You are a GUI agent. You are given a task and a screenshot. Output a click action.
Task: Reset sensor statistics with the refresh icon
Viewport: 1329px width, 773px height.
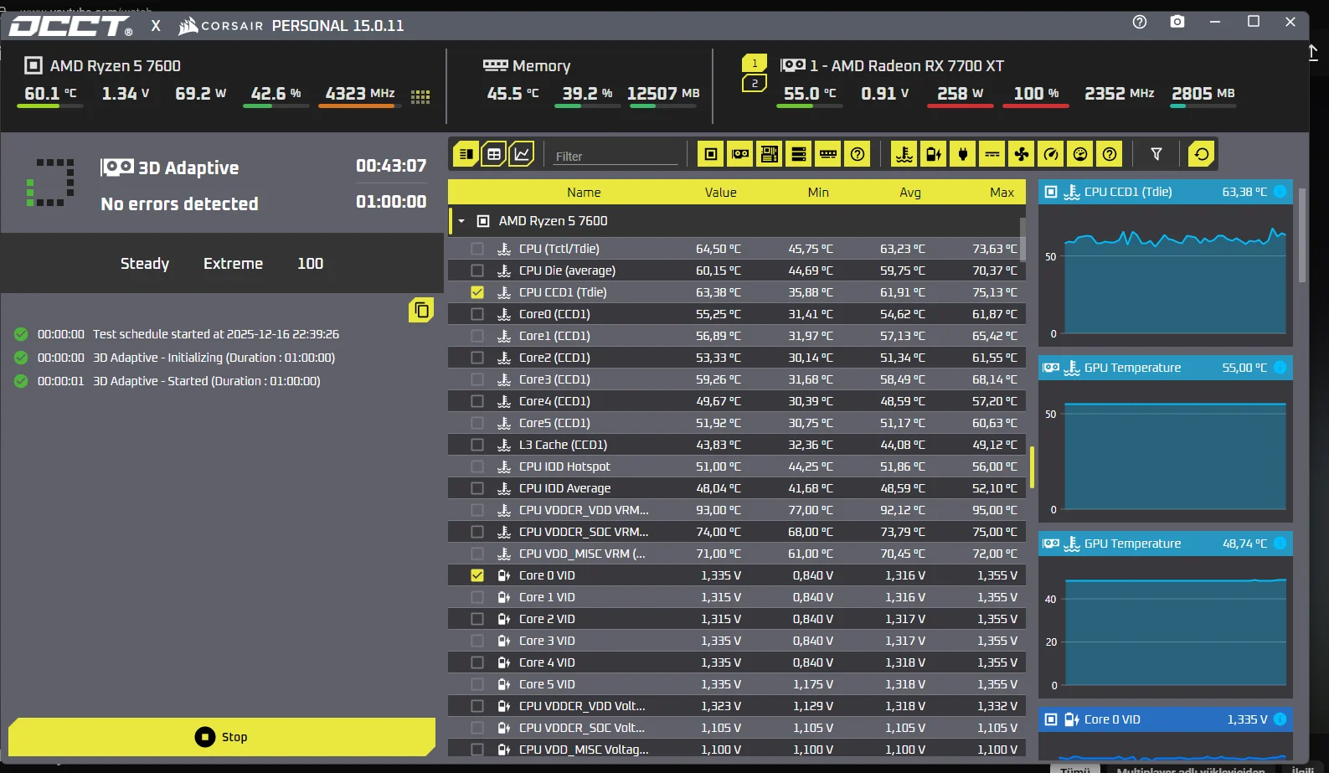click(x=1202, y=154)
